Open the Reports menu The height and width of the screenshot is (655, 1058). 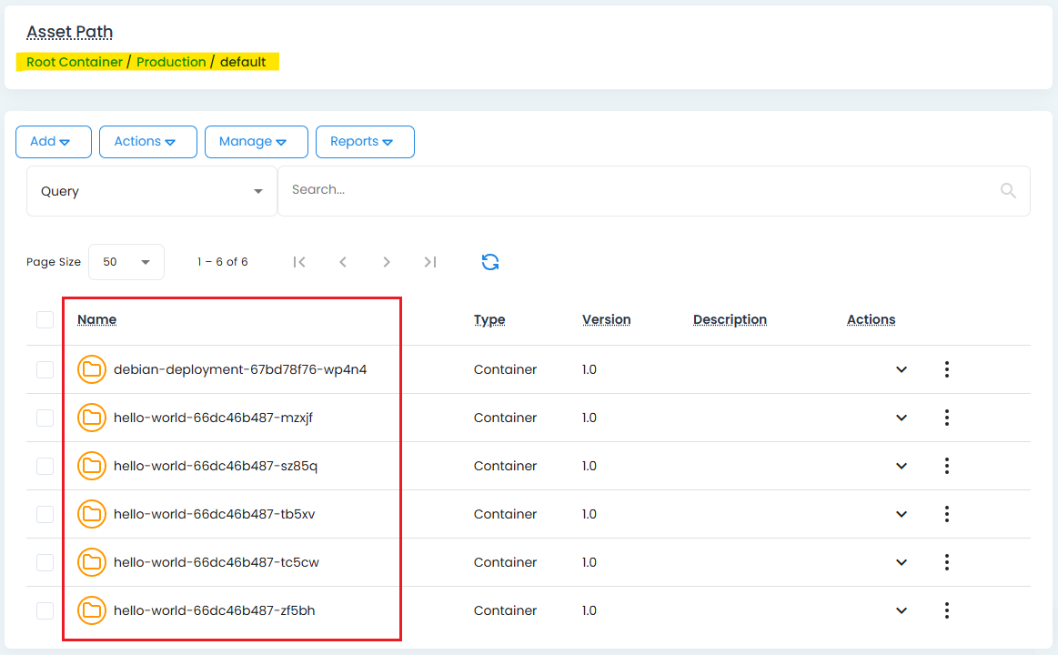[364, 142]
